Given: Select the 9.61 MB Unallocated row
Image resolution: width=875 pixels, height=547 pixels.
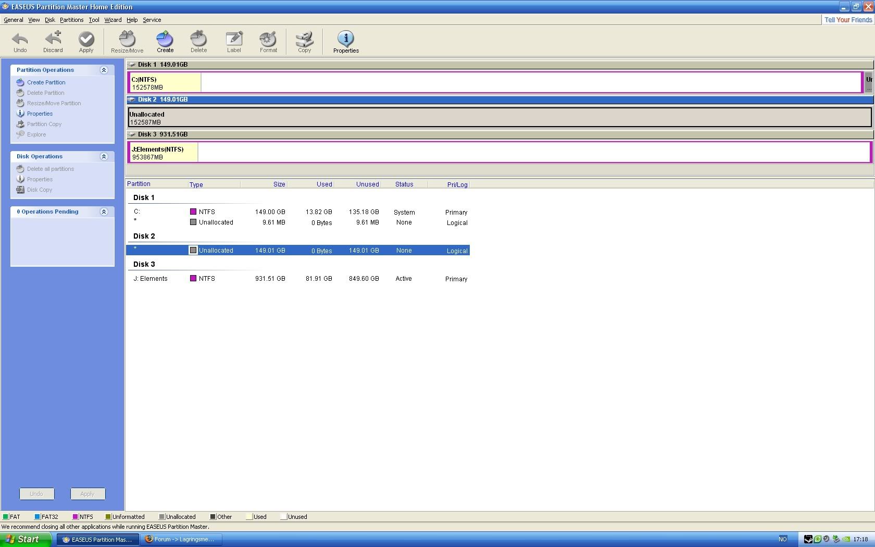Looking at the screenshot, I should (x=298, y=222).
